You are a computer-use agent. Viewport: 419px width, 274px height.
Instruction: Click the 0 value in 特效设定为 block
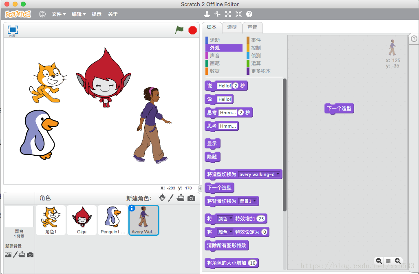point(265,232)
